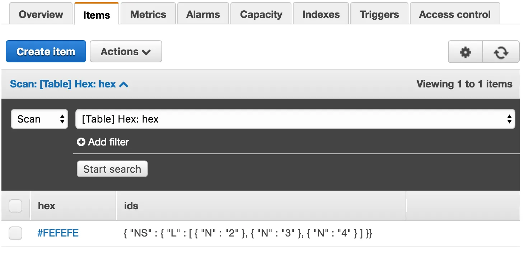Click the ids column header
The height and width of the screenshot is (258, 524).
(131, 206)
